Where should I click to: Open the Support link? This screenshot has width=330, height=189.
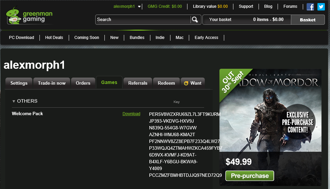pyautogui.click(x=246, y=6)
